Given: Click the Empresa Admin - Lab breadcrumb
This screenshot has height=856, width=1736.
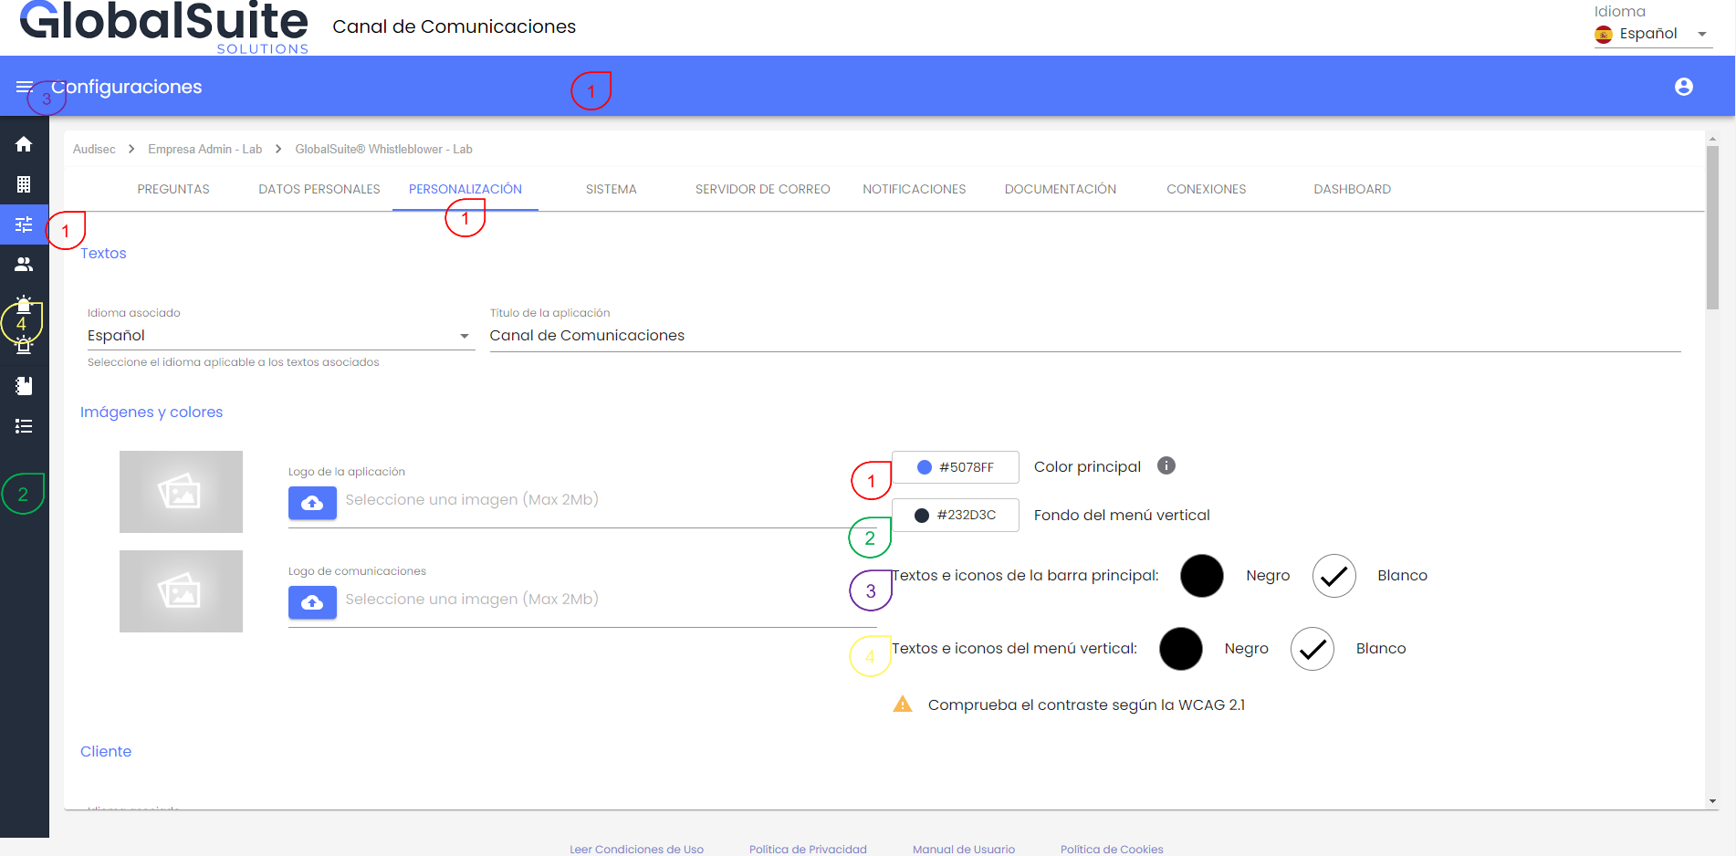Looking at the screenshot, I should (204, 149).
